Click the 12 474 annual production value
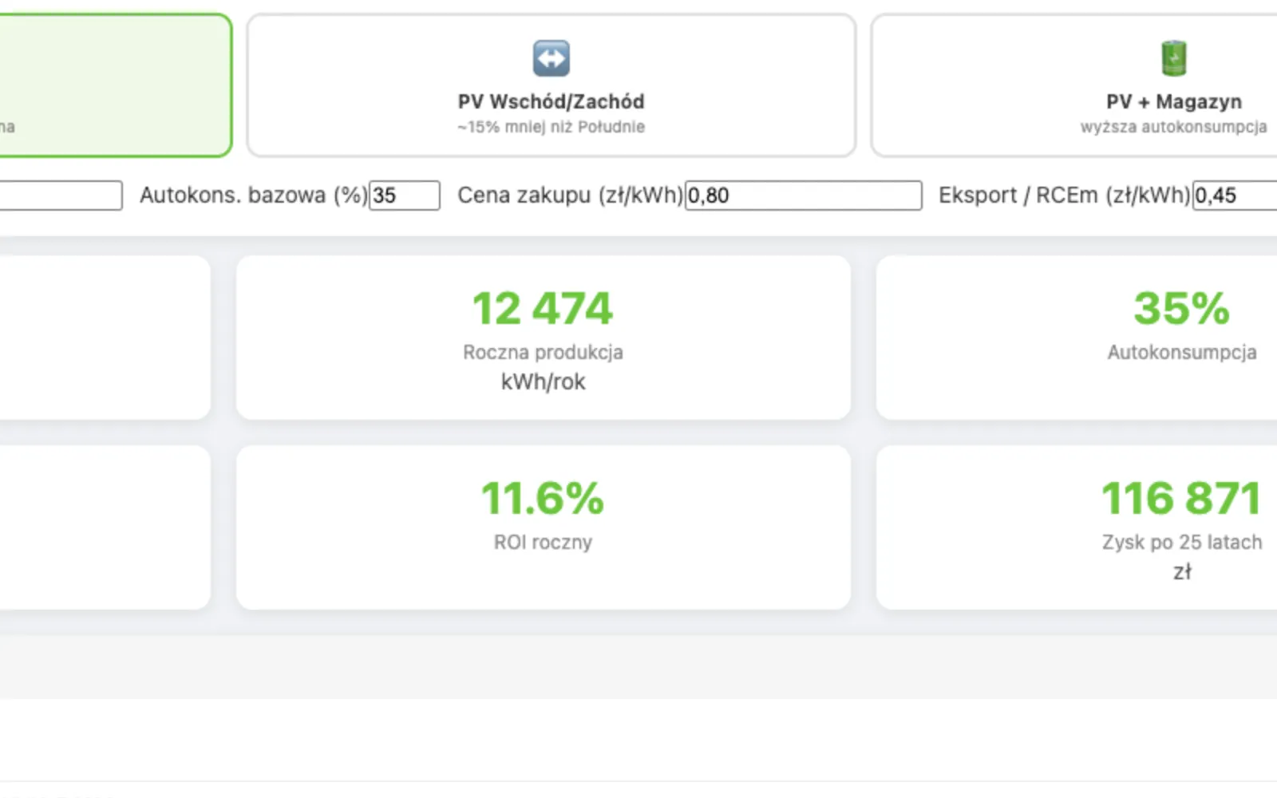Image resolution: width=1277 pixels, height=798 pixels. [543, 309]
